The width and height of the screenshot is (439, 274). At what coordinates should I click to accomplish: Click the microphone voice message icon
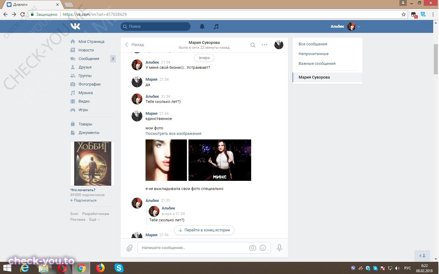pos(279,248)
